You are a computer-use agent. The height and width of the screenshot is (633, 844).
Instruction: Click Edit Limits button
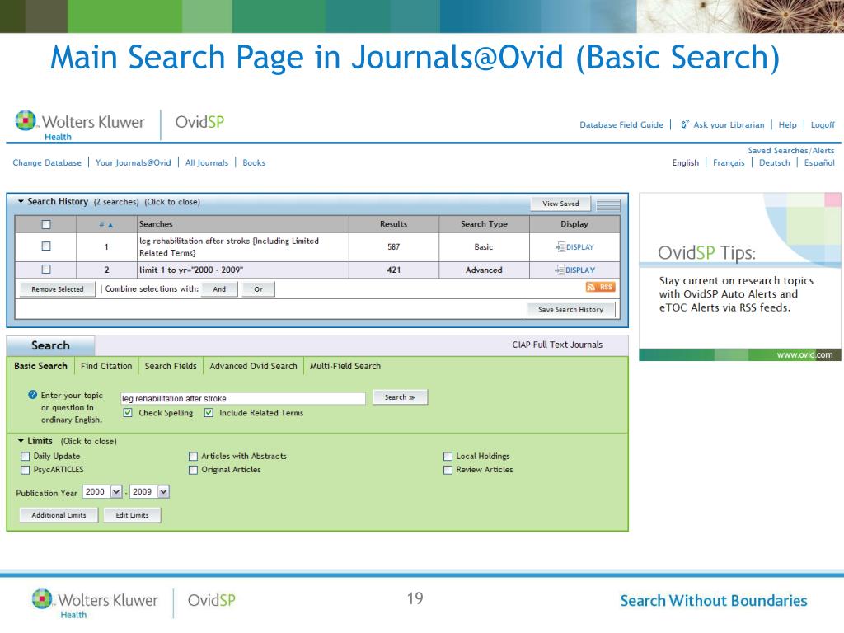pos(132,515)
